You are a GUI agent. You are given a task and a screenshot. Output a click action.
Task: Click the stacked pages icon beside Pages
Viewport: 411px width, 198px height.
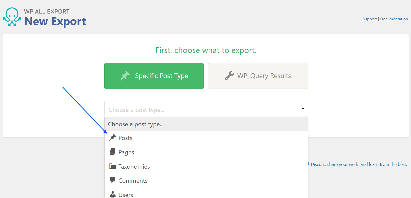(x=113, y=152)
